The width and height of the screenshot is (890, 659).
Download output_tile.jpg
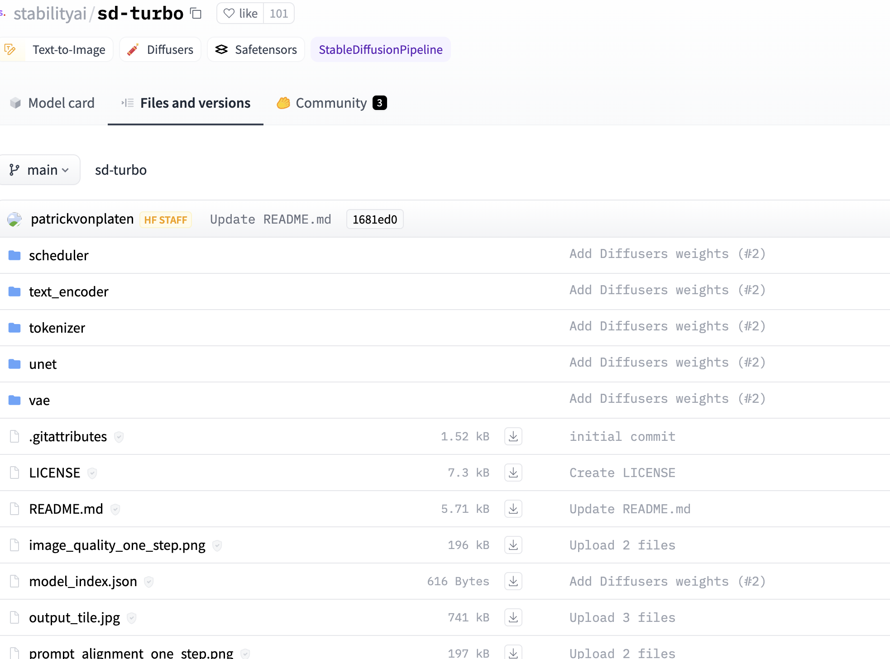tap(513, 618)
